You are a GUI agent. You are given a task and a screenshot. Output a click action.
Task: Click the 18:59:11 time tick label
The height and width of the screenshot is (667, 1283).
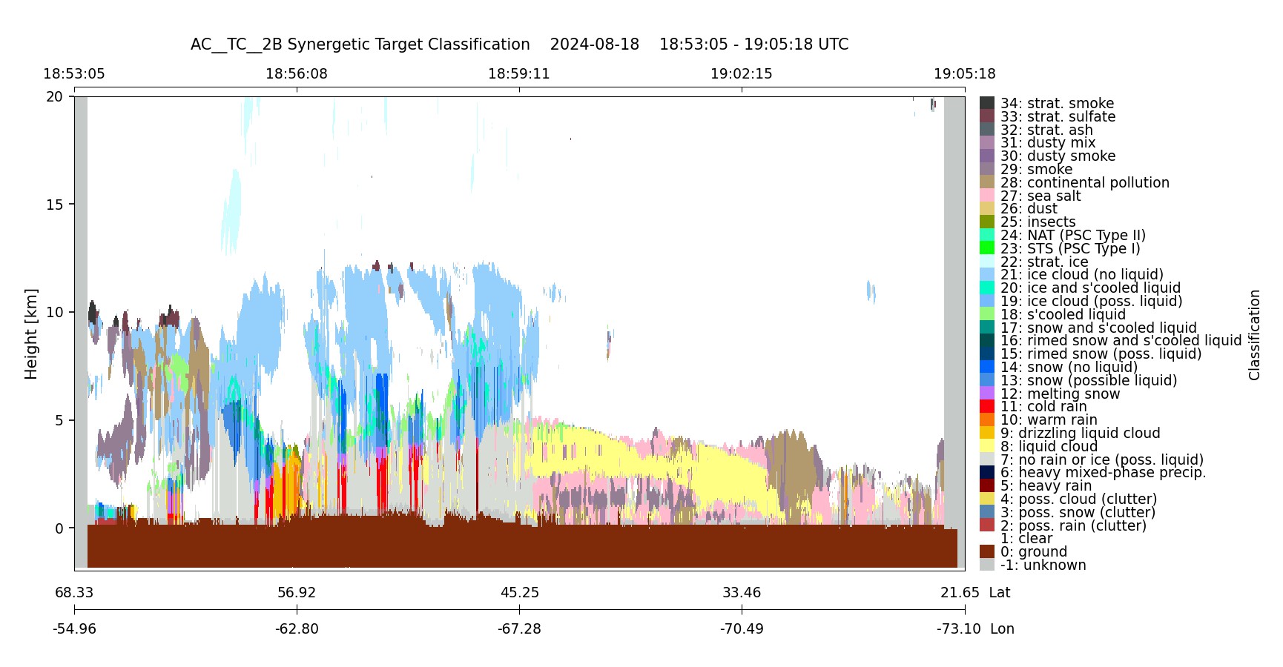pos(519,74)
